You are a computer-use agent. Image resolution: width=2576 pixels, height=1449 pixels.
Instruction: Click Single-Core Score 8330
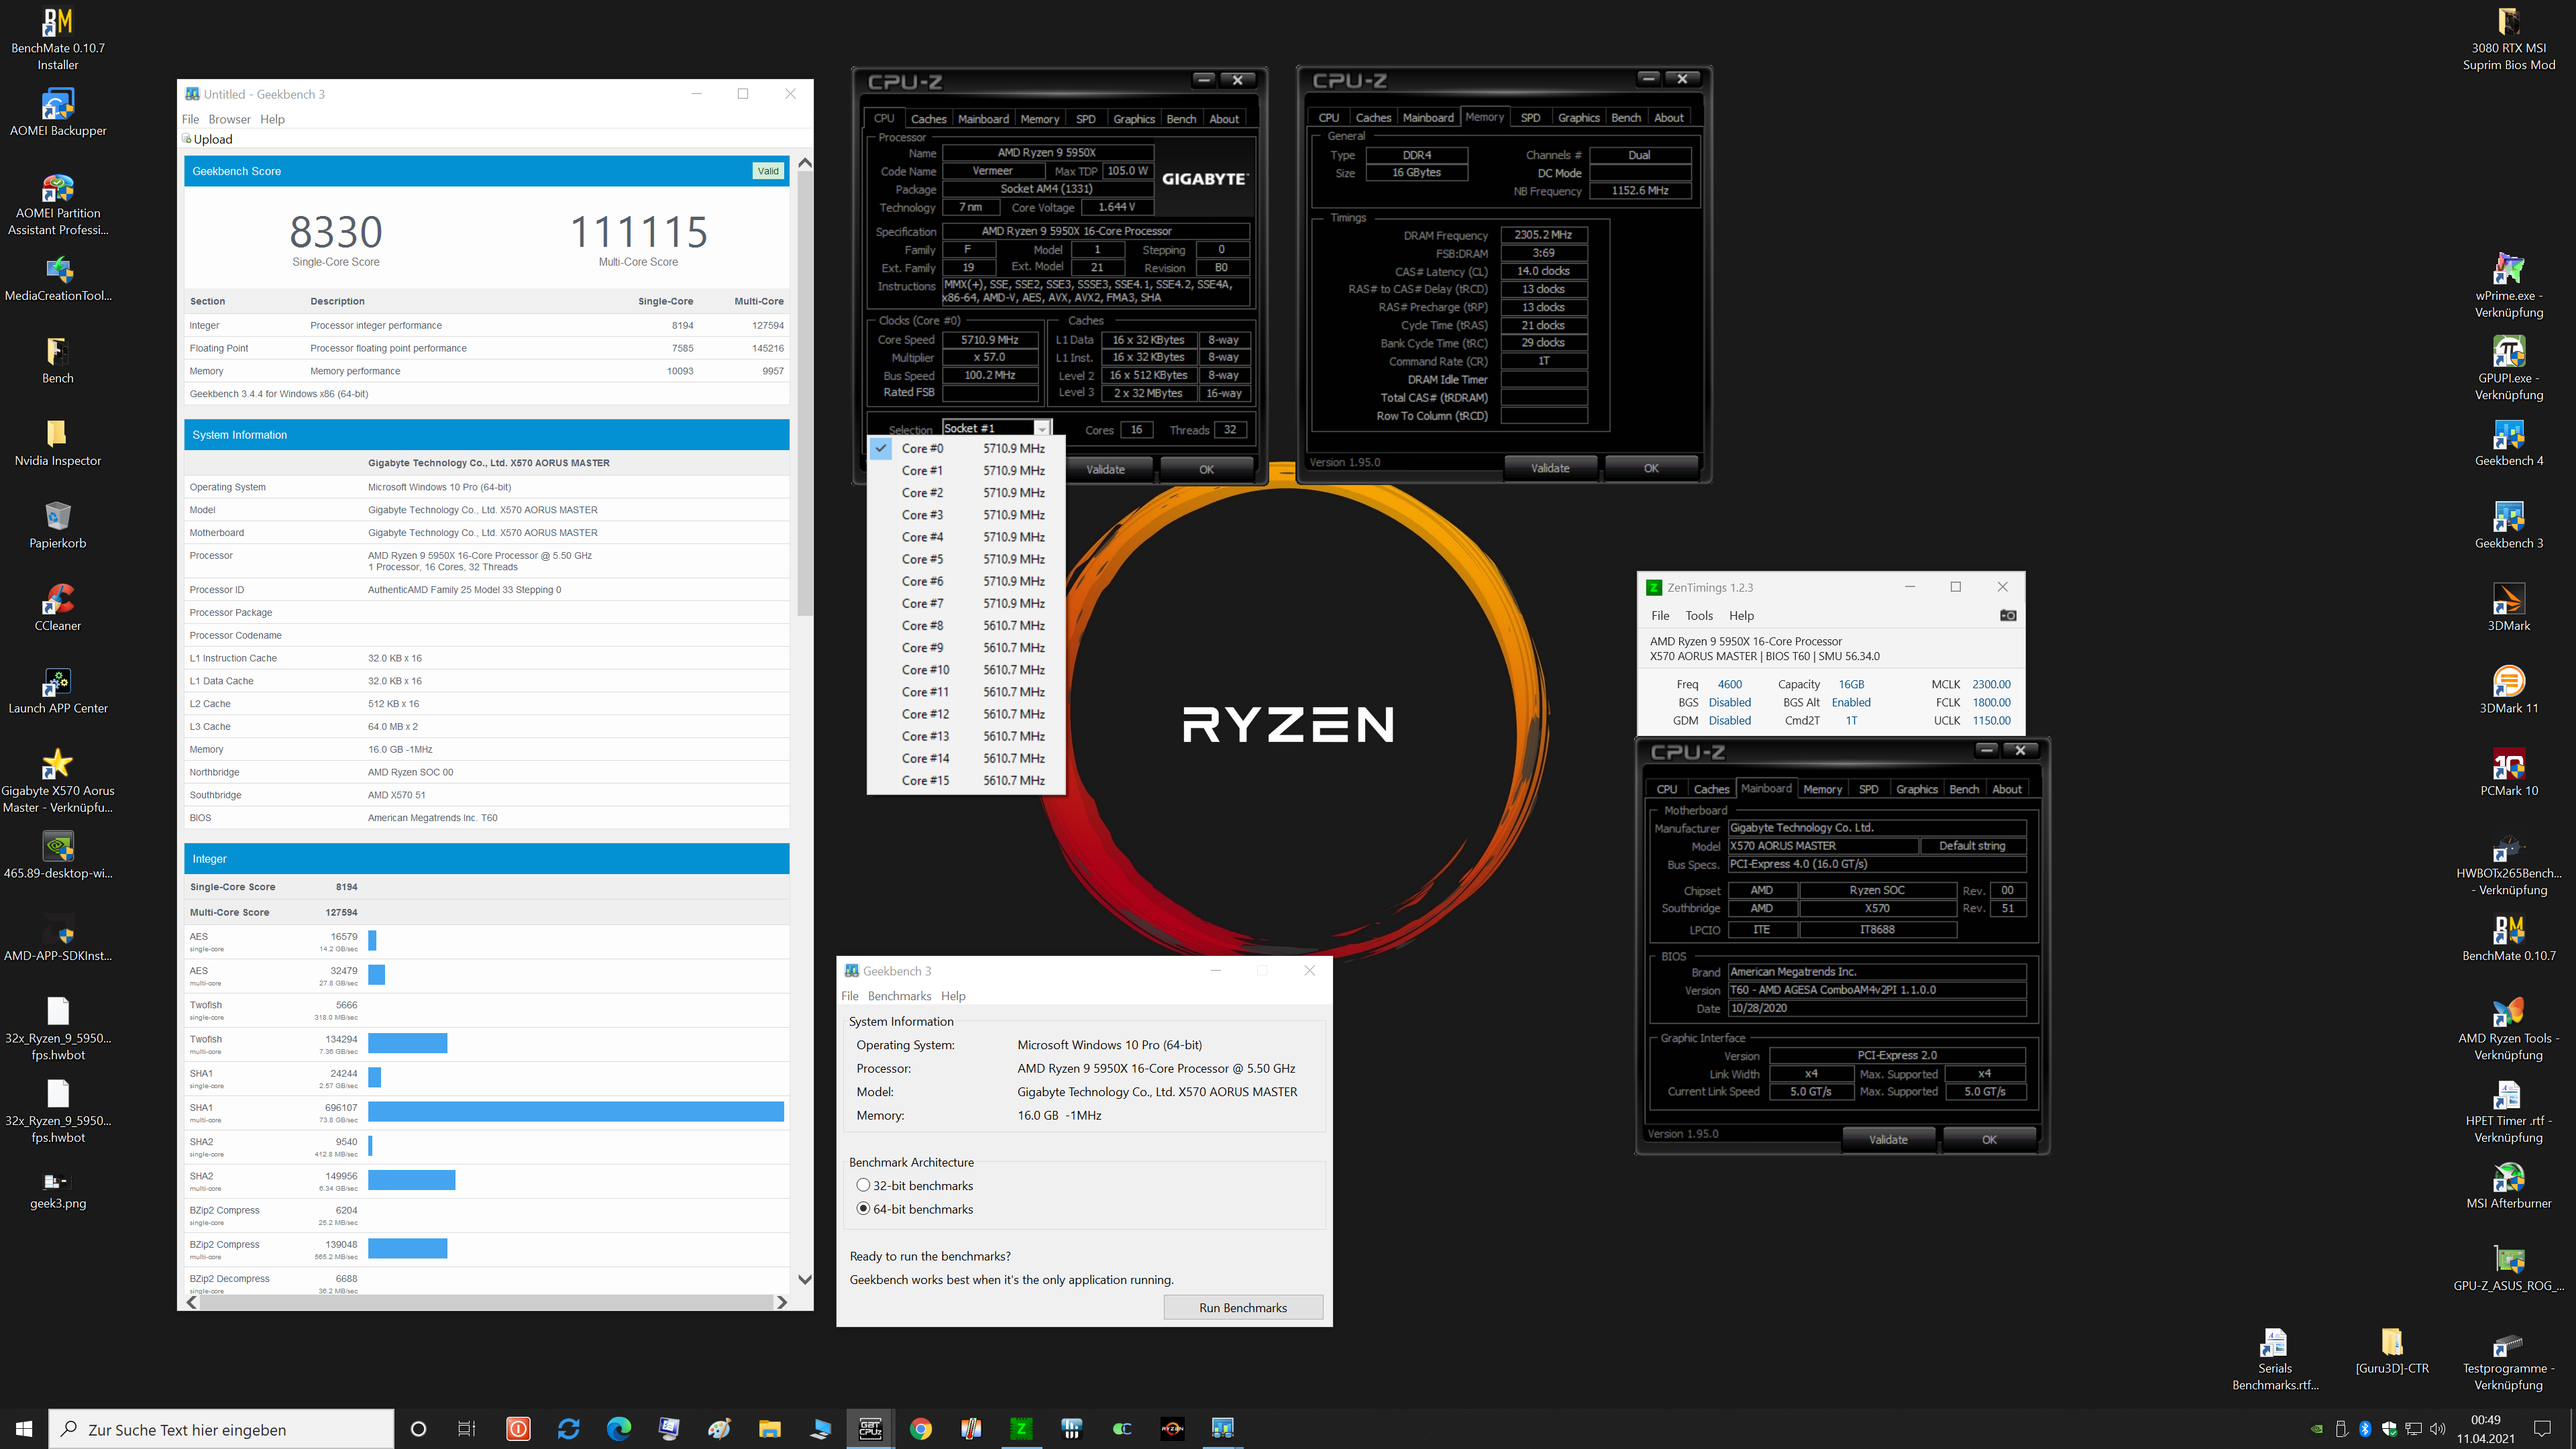(336, 232)
